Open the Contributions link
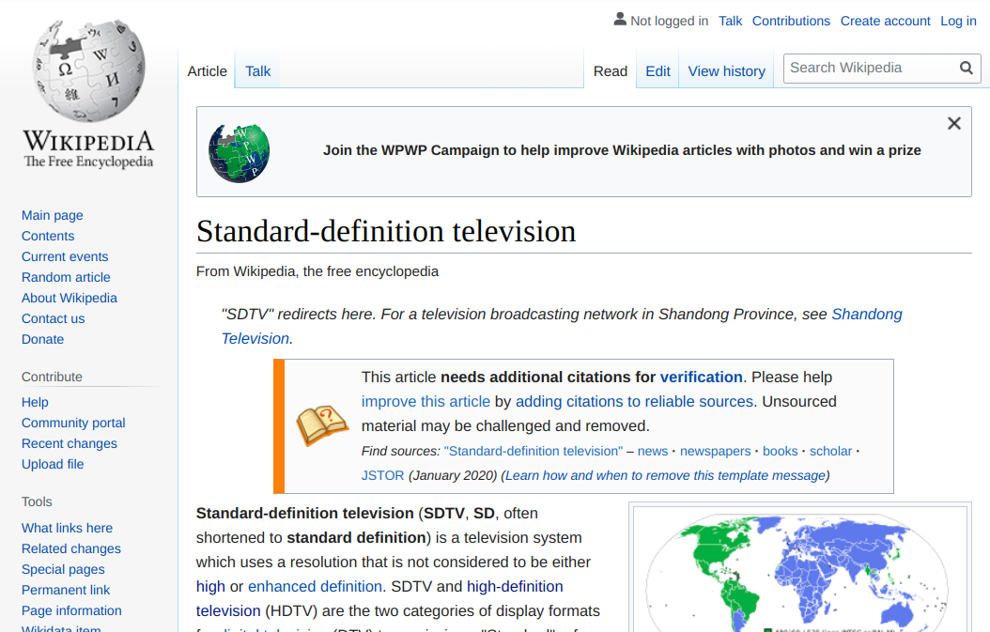 click(791, 21)
